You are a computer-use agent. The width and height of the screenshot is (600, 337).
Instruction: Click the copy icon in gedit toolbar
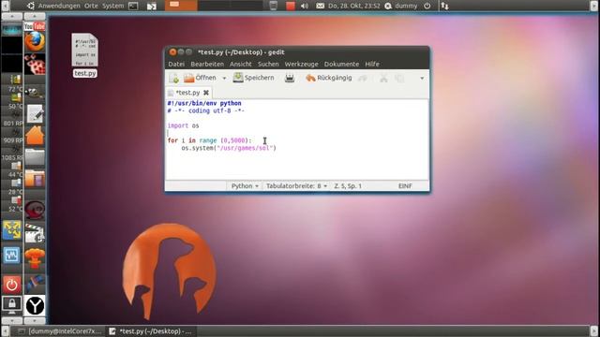click(399, 78)
